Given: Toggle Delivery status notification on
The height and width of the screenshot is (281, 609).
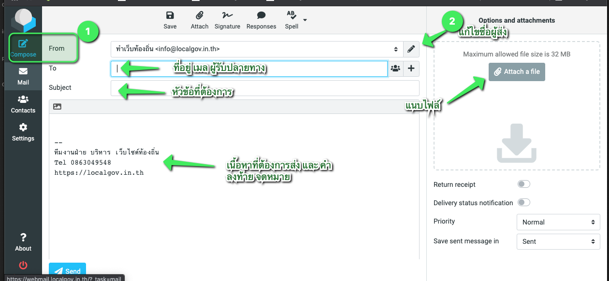Looking at the screenshot, I should [x=523, y=202].
